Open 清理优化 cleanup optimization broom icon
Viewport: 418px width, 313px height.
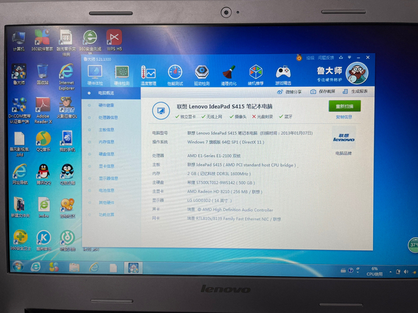click(x=229, y=75)
